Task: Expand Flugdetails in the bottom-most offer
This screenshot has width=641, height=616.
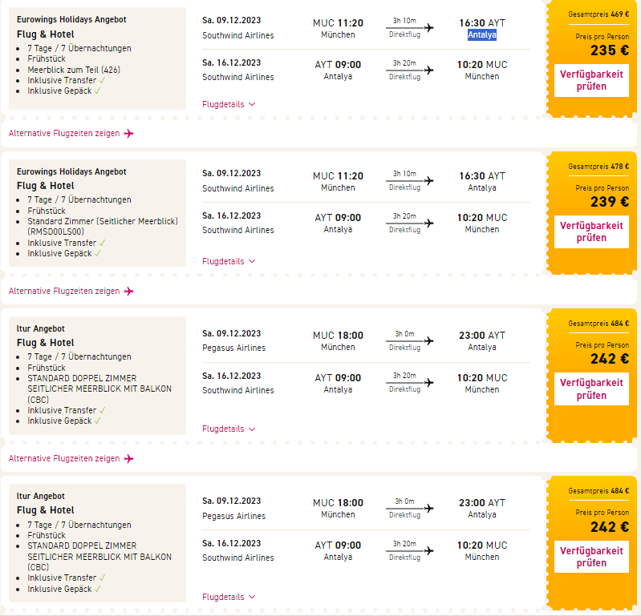Action: pyautogui.click(x=229, y=597)
